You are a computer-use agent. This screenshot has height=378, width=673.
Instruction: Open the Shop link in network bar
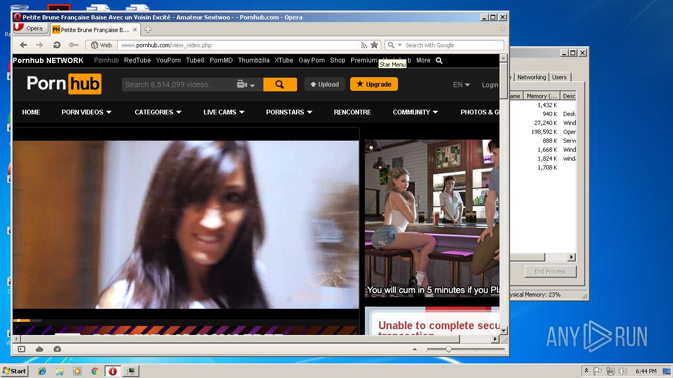click(338, 60)
